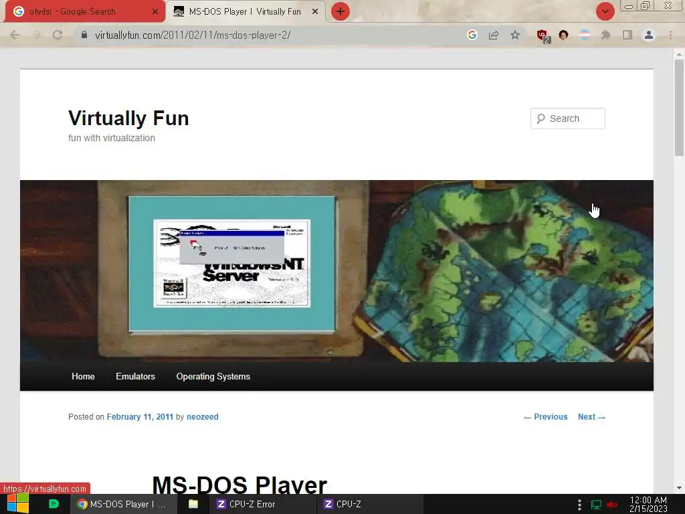Open the clock showing 12:00 AM
685x514 pixels.
[x=648, y=504]
